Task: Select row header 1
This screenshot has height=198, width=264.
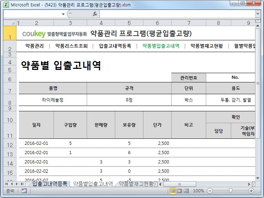Action: (10, 33)
